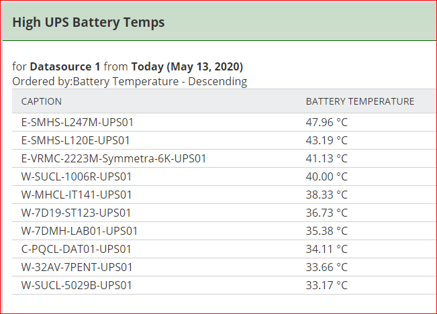Click the W-7D19-ST123-UPS01 caption
Image resolution: width=437 pixels, height=314 pixels.
pyautogui.click(x=76, y=213)
